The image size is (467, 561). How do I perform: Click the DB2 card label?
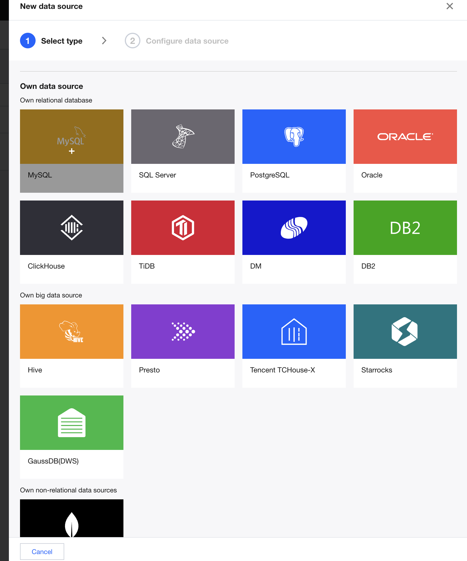(x=368, y=266)
